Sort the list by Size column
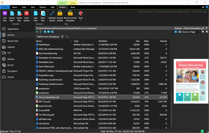Image resolution: width=209 pixels, height=133 pixels. tap(137, 41)
